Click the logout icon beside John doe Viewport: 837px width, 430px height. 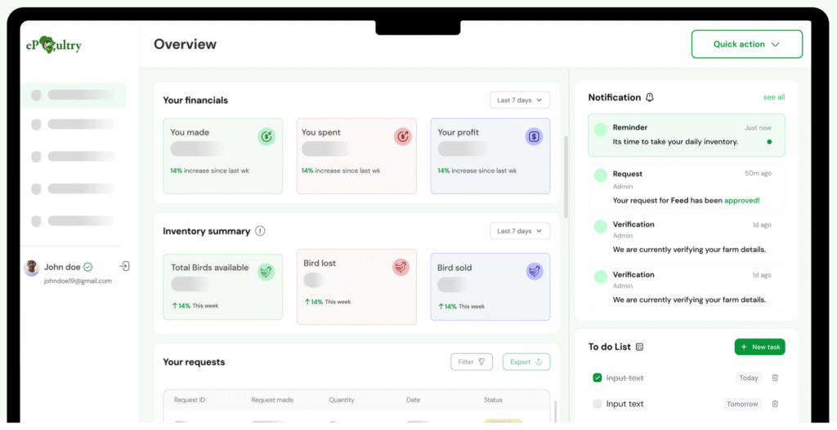coord(124,266)
